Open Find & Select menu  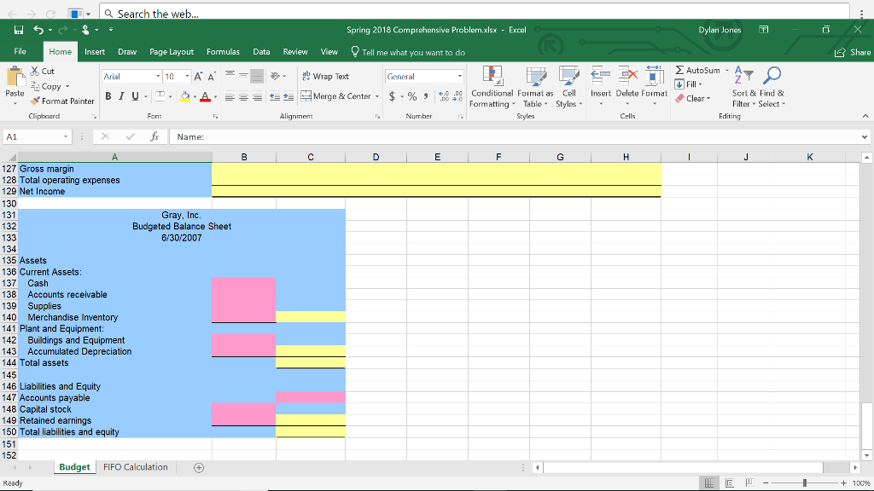(772, 87)
